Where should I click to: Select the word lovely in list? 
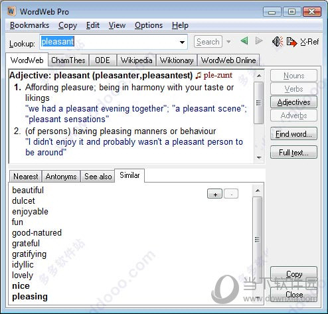click(23, 275)
